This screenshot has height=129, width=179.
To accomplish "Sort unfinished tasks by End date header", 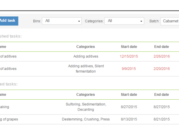I will (162, 47).
